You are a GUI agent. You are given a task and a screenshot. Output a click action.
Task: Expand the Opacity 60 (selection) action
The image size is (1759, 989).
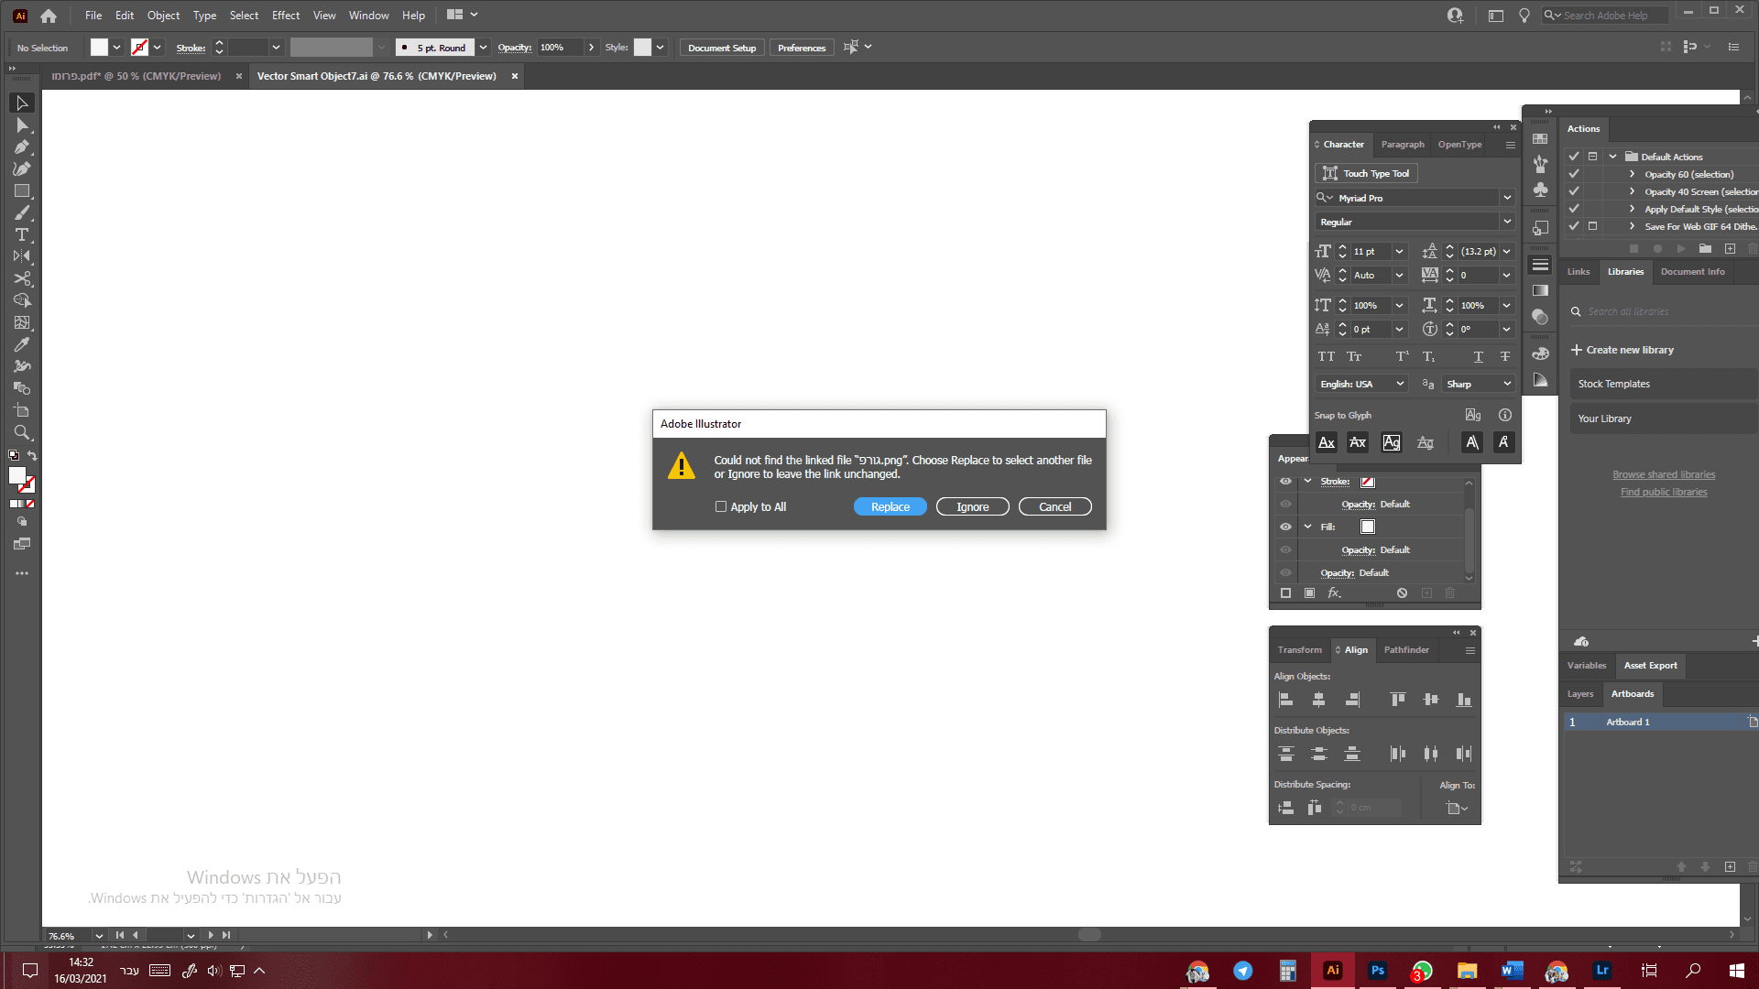coord(1632,174)
